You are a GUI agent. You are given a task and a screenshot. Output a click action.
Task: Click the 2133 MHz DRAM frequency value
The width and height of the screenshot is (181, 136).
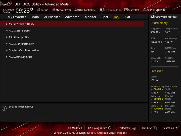(x=170, y=52)
